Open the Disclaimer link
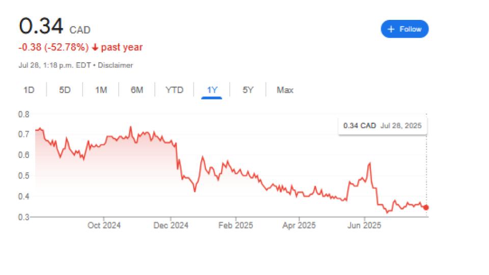This screenshot has height=275, width=489. coord(119,65)
